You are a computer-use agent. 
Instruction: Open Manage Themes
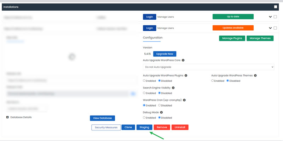point(260,38)
